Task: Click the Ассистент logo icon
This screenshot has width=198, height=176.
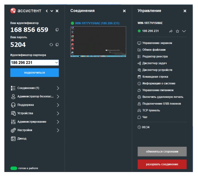Action: click(x=13, y=11)
